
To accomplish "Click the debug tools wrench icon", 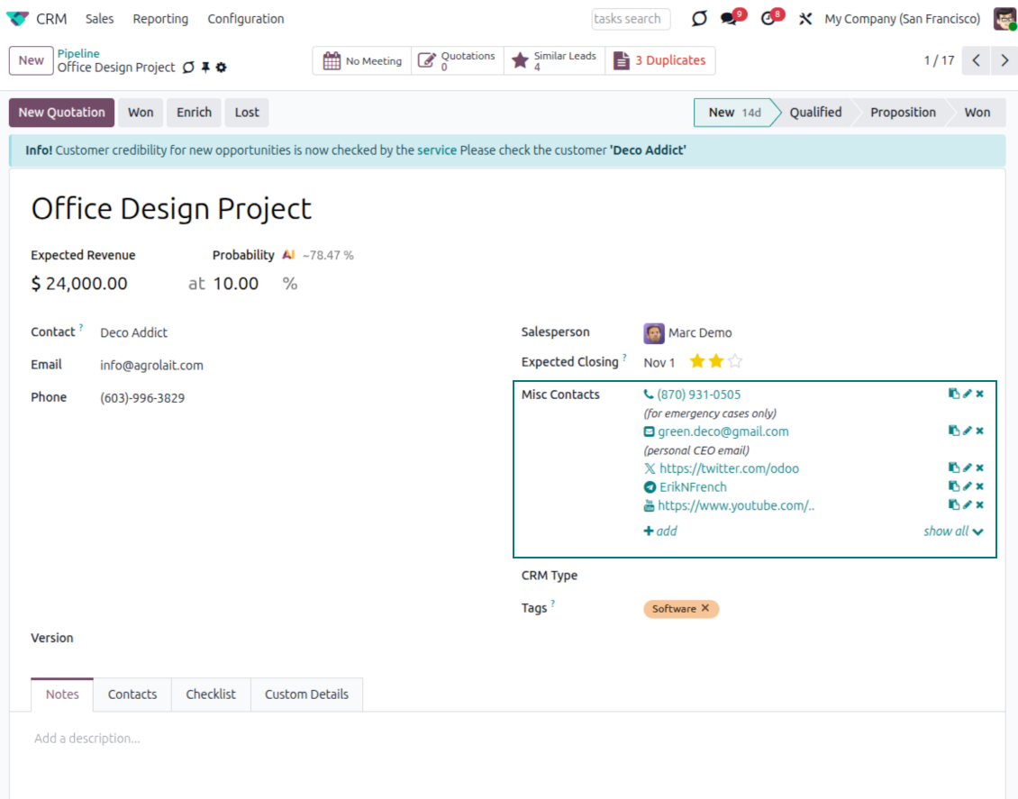I will 805,19.
